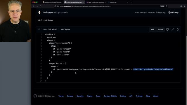Image resolution: width=187 pixels, height=105 pixels.
Task: Select line number 13 in the code
Action: point(41,69)
